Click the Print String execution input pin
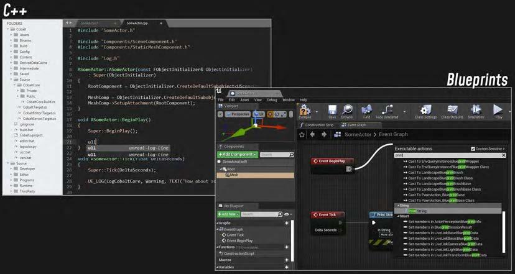This screenshot has width=515, height=274. 374,222
